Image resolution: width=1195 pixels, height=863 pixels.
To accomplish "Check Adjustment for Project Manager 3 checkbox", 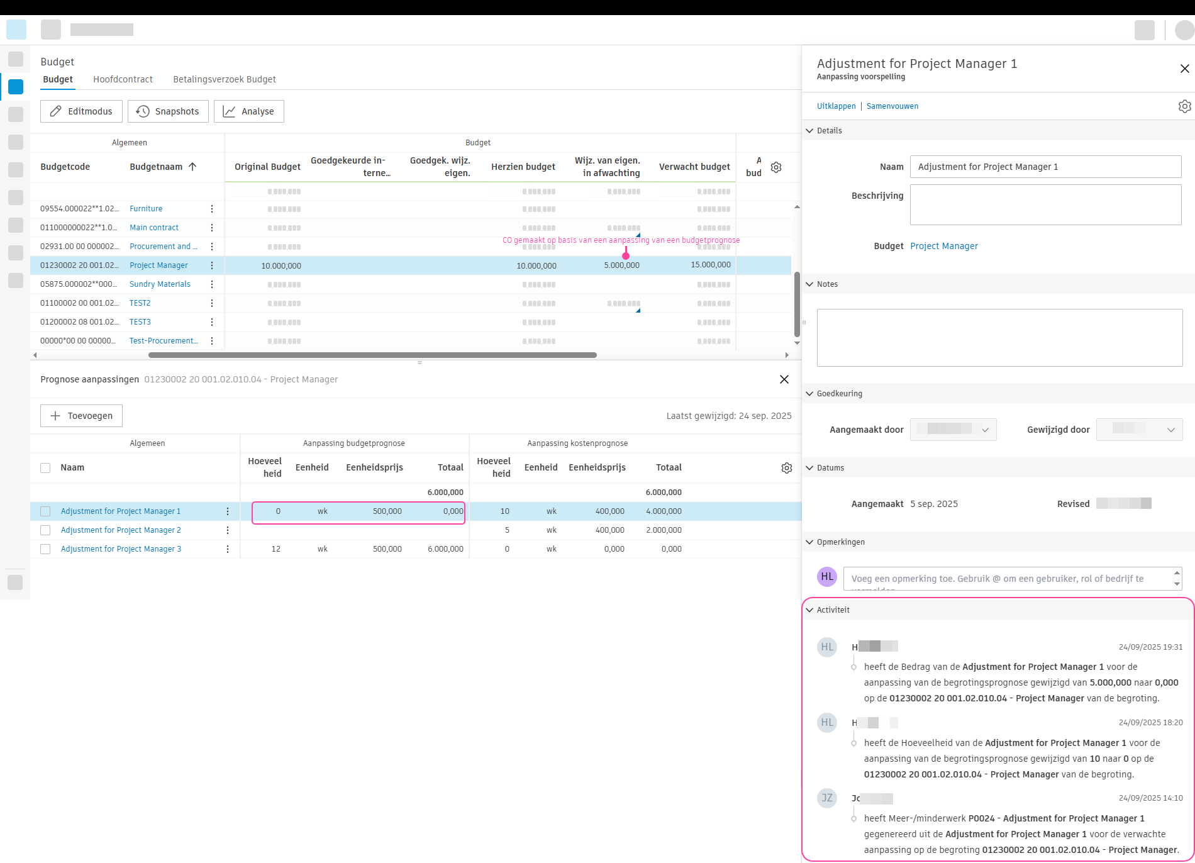I will [45, 549].
